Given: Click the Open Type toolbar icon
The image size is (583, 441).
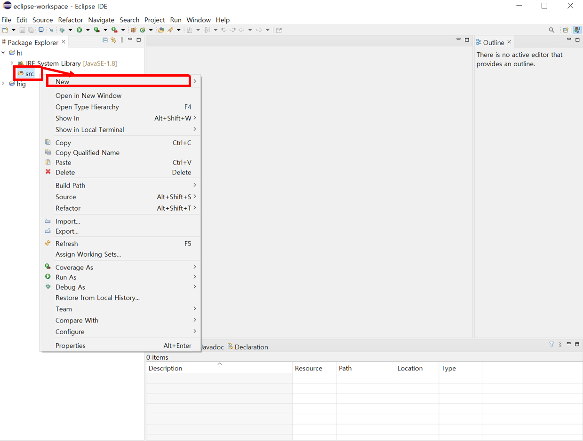Looking at the screenshot, I should click(161, 30).
